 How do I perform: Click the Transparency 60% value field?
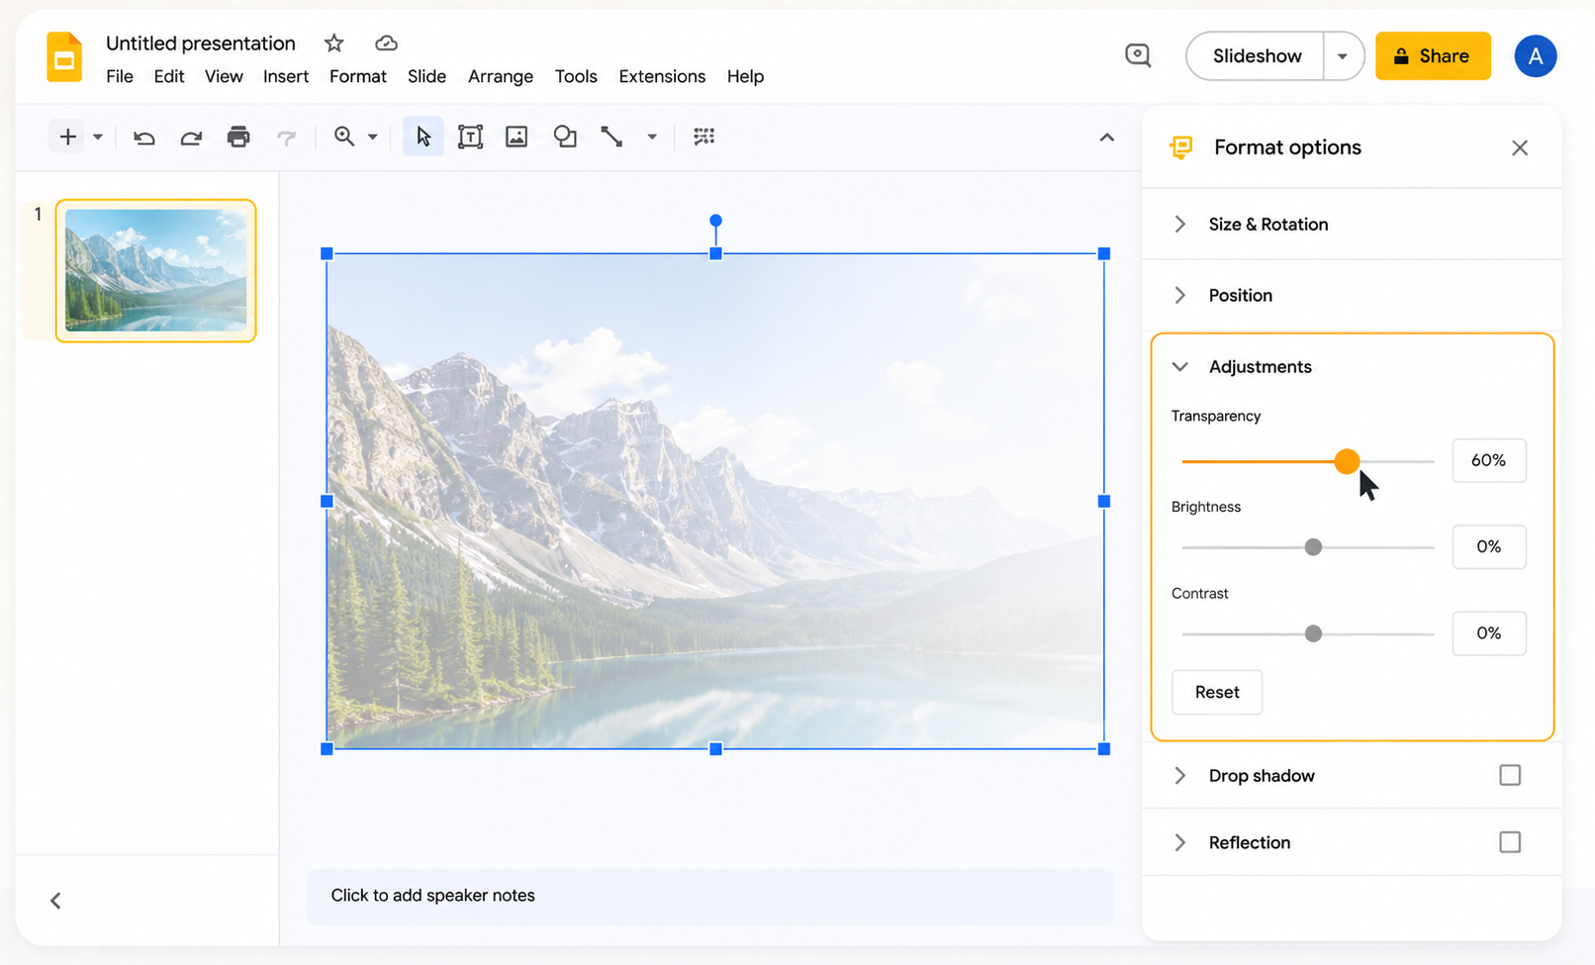(x=1489, y=460)
